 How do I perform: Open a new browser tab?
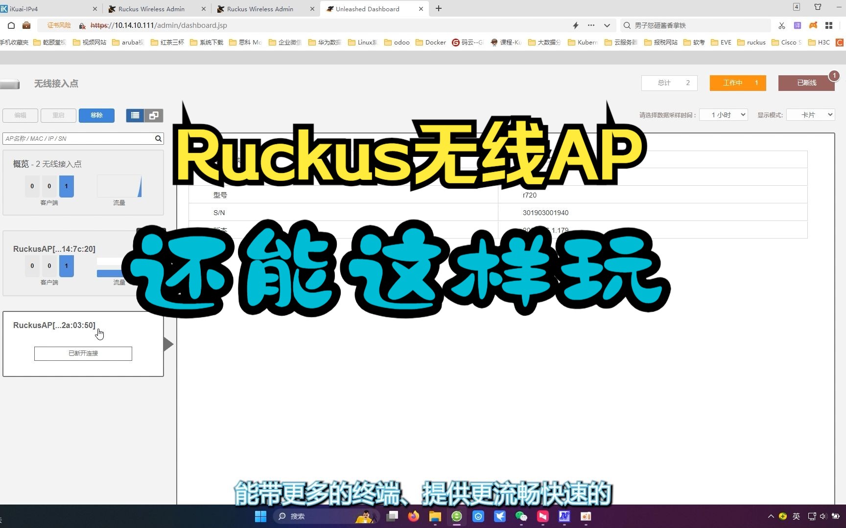pos(439,8)
